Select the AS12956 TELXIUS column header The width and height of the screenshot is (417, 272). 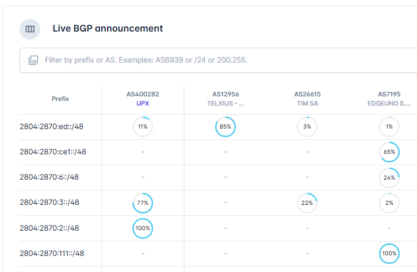pos(225,99)
